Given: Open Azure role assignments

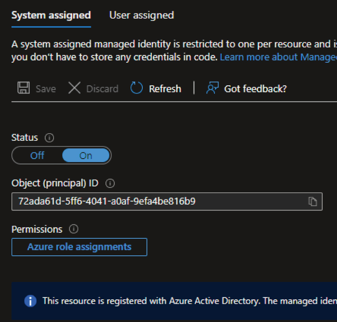Looking at the screenshot, I should [x=79, y=247].
